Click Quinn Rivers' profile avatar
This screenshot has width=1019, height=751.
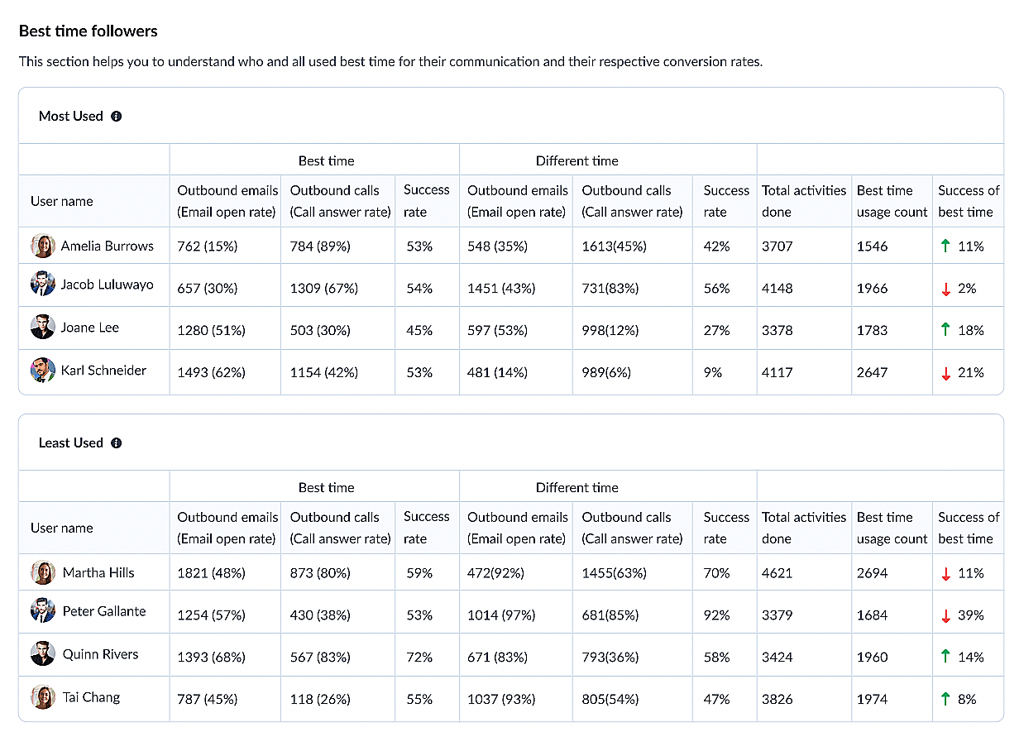pos(43,654)
